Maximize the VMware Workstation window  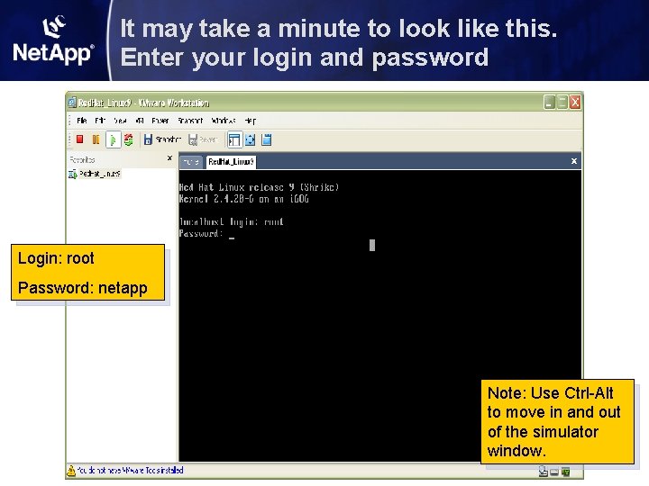click(562, 102)
